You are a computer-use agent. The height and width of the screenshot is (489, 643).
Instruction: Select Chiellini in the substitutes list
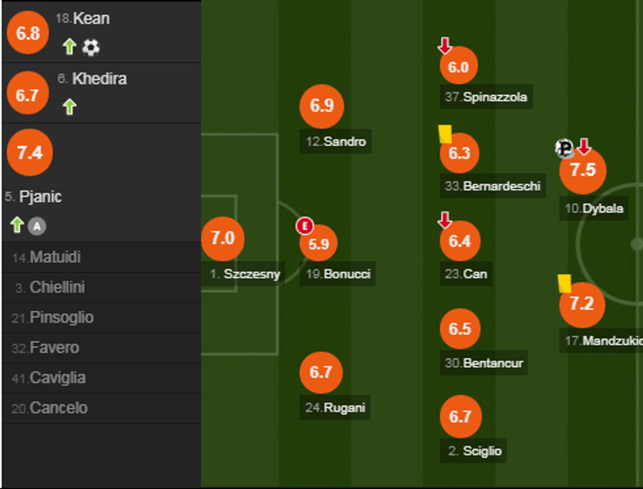click(58, 287)
